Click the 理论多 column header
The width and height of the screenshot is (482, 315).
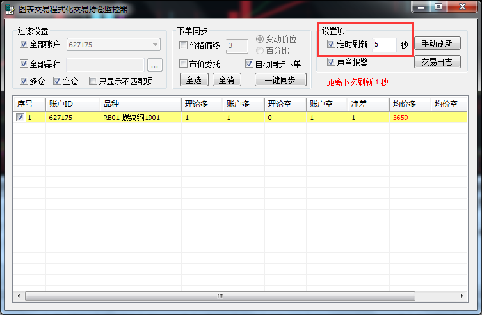[202, 104]
